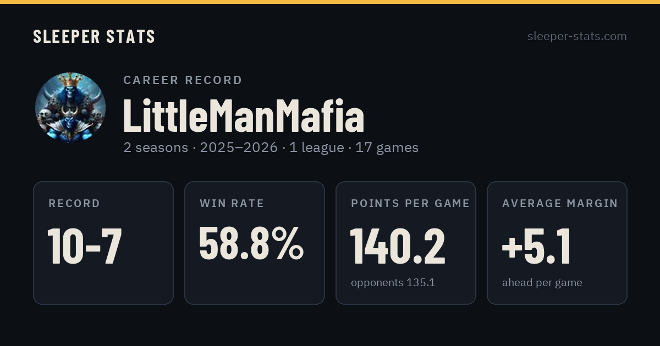
Task: Click the CAREER RECORD label
Action: pos(183,80)
